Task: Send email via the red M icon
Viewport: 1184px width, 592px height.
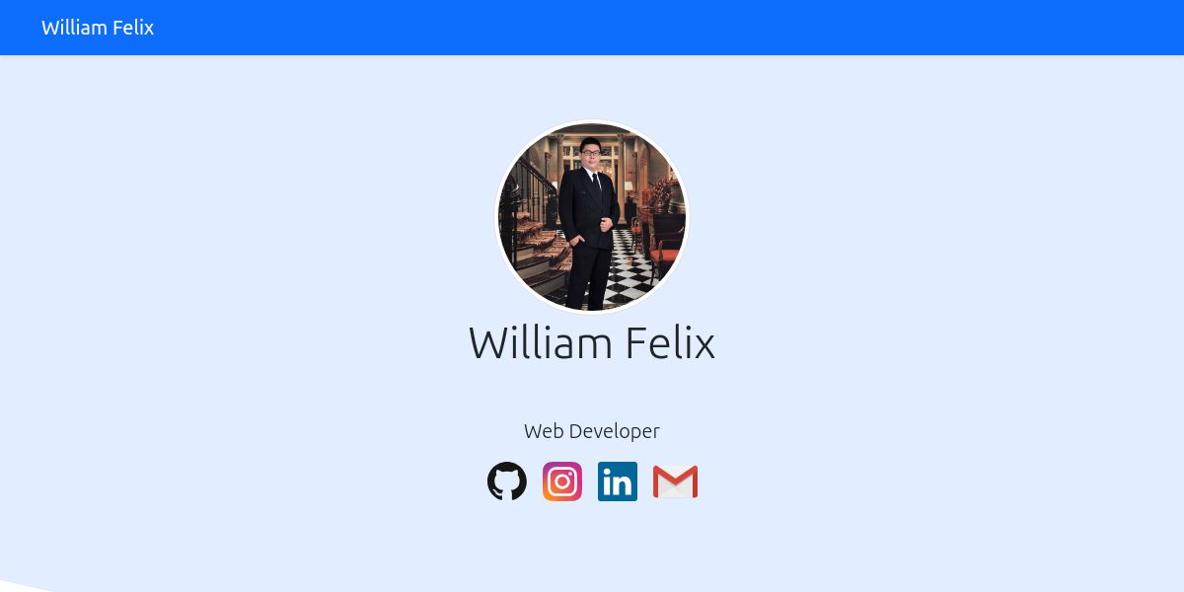Action: [x=675, y=481]
